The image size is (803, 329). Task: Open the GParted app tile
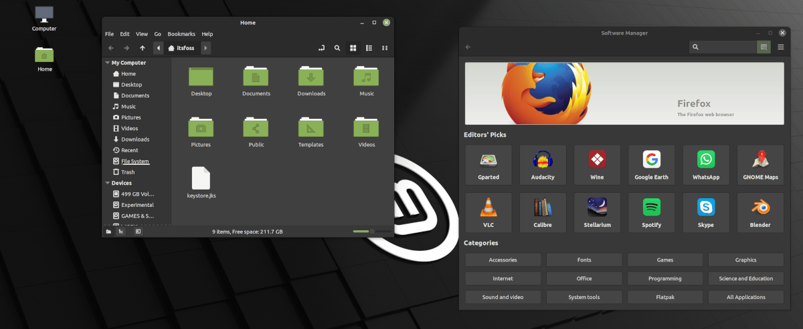(x=488, y=165)
